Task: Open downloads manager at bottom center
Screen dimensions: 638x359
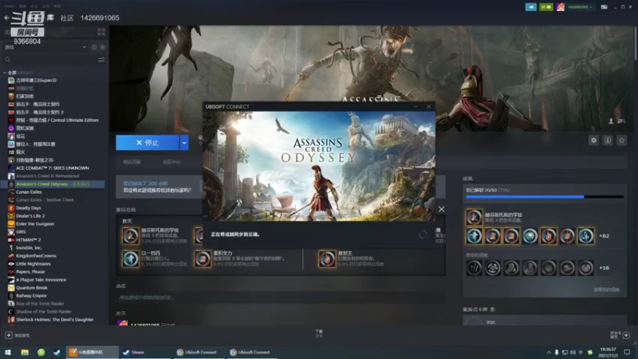Action: (319, 333)
